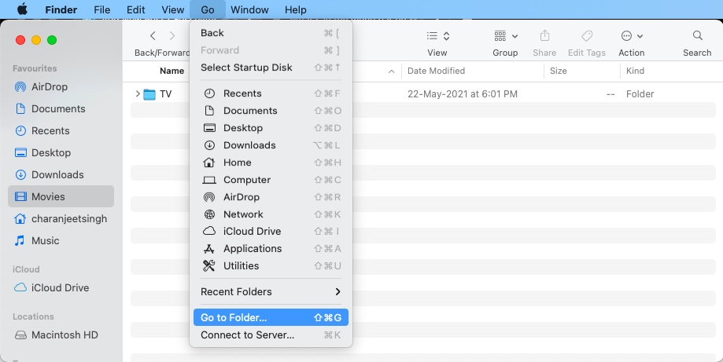Open Downloads in the sidebar
Viewport: 723px width, 362px height.
click(x=61, y=175)
